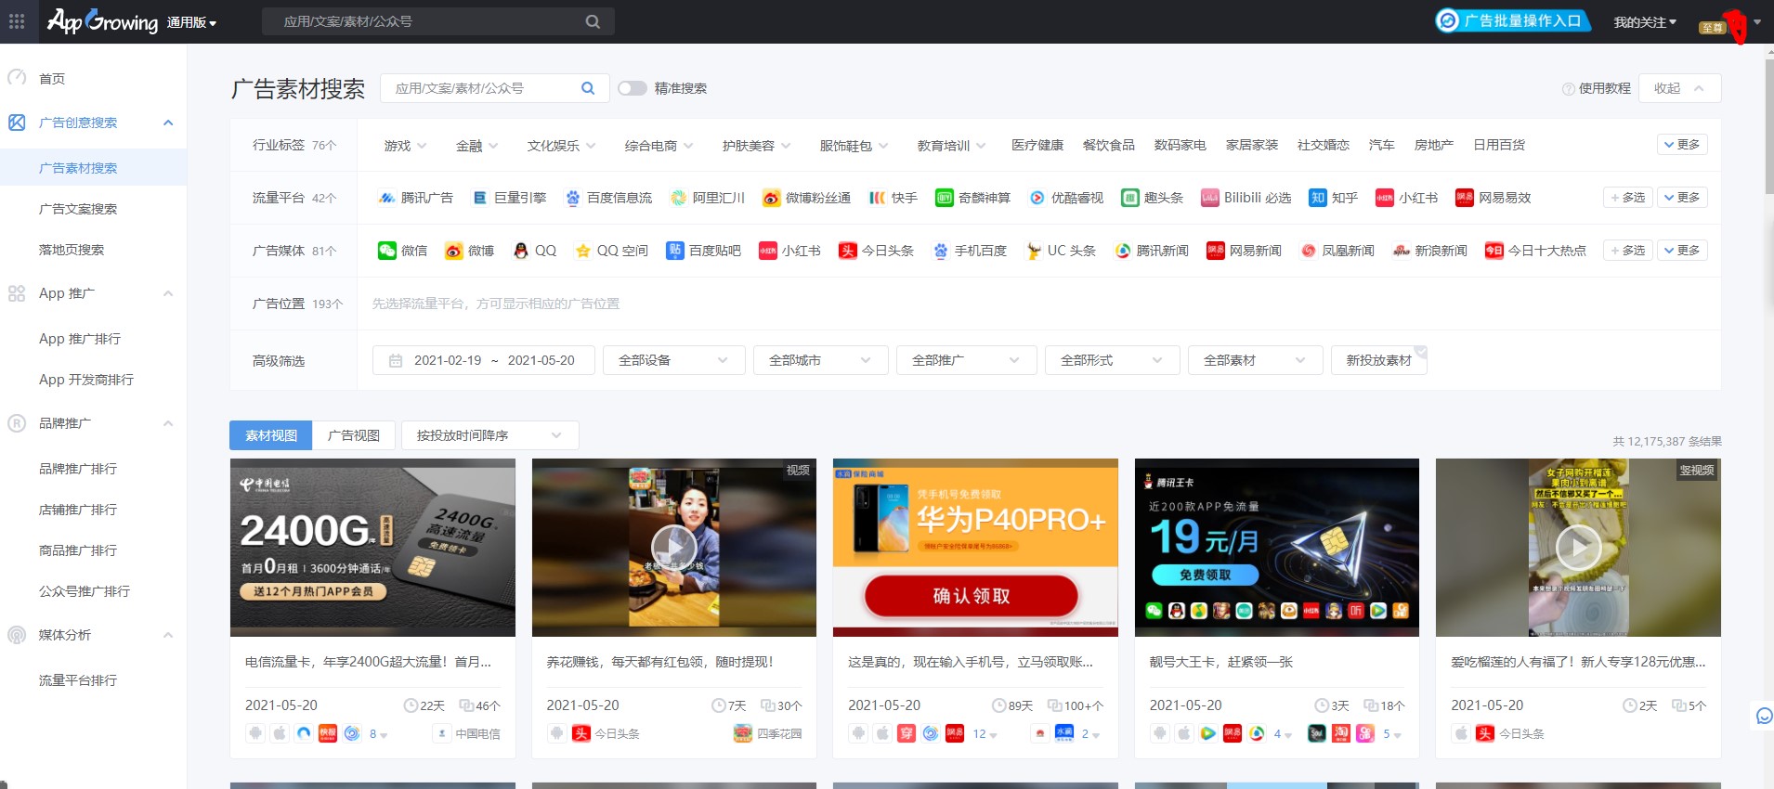Click the 广告批量操作入口 button
This screenshot has height=789, width=1774.
coord(1512,20)
